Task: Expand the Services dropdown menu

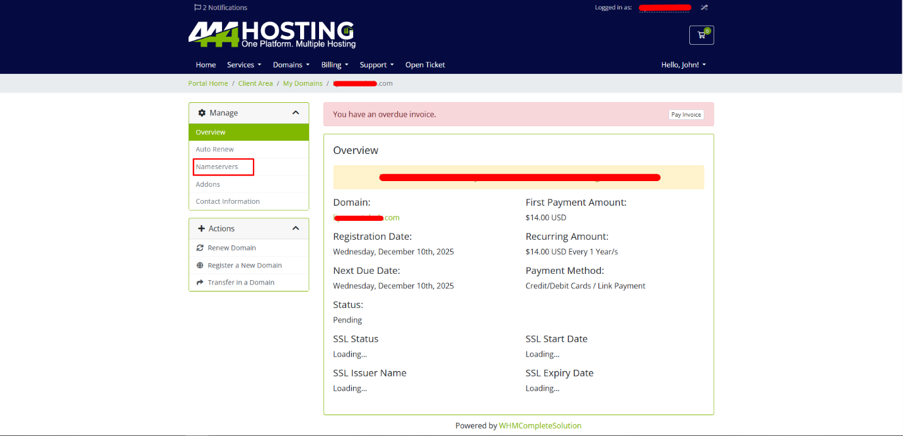Action: (x=244, y=65)
